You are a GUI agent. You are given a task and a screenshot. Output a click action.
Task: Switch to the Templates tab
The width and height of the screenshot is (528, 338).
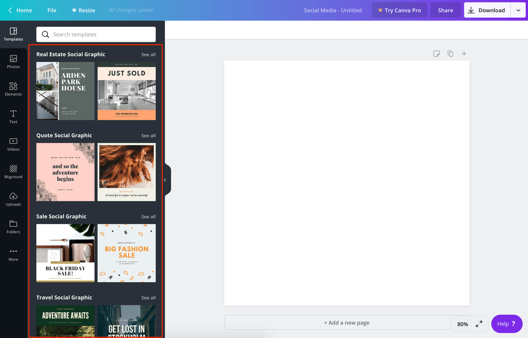(13, 35)
